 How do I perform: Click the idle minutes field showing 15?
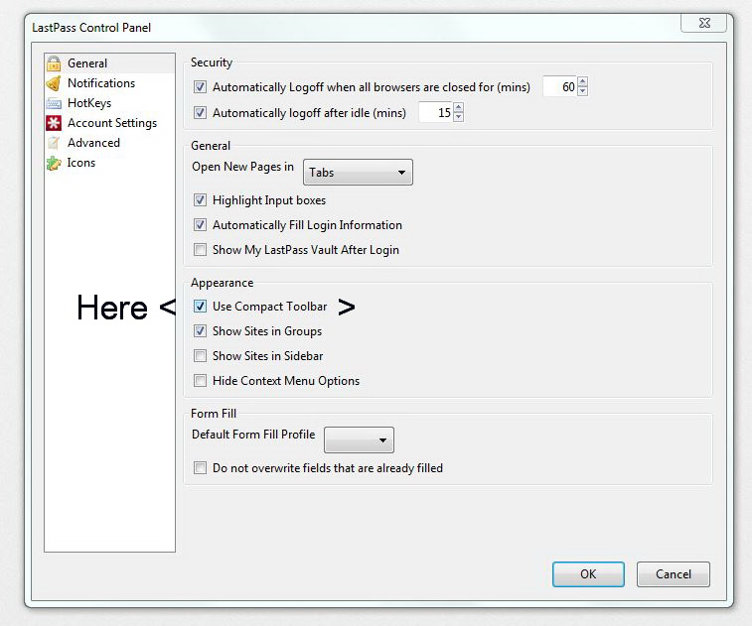tap(436, 112)
